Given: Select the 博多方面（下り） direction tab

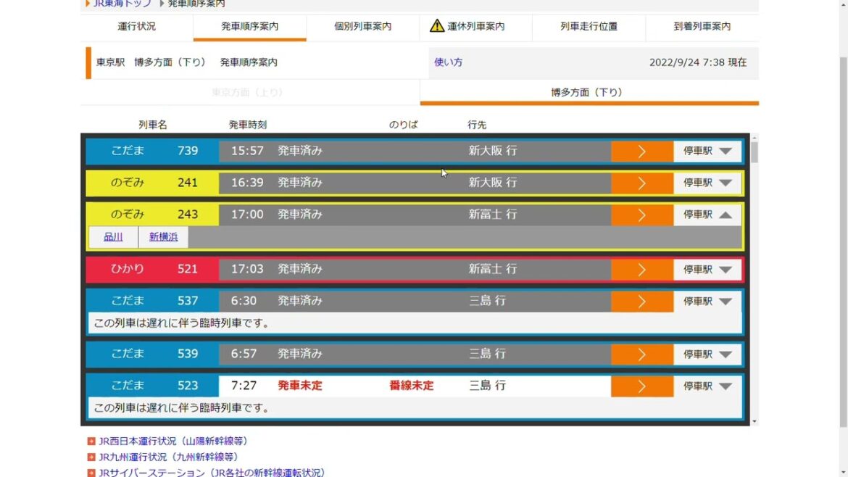Looking at the screenshot, I should (x=589, y=92).
